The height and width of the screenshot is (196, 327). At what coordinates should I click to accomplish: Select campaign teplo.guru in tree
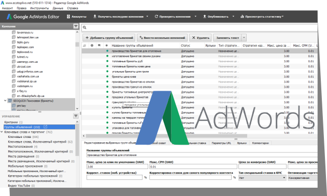pyautogui.click(x=23, y=42)
